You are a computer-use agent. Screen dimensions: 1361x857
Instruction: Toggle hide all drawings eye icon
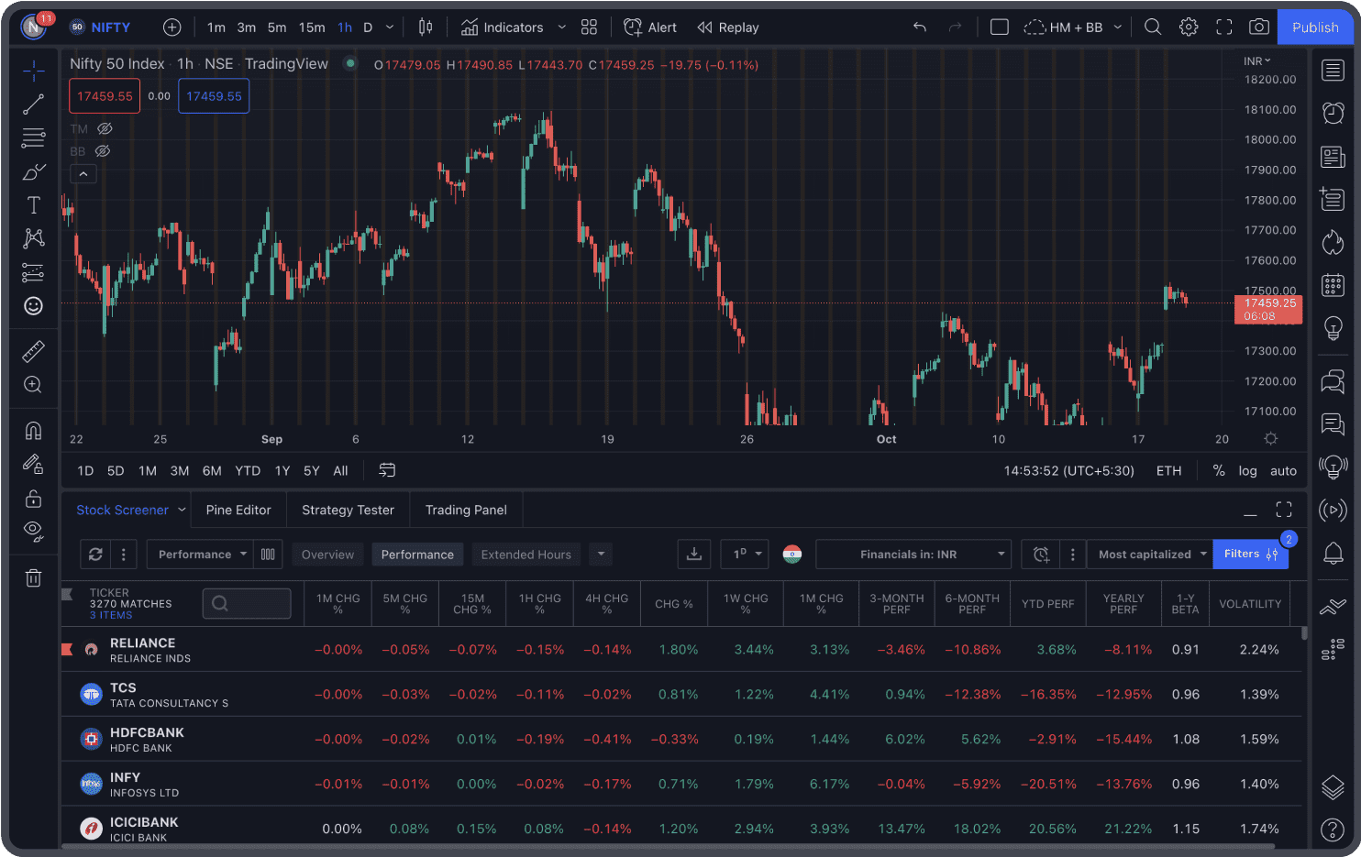(33, 532)
